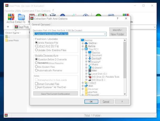The width and height of the screenshot is (160, 121).
Task: Click the Large Photo folder icon in file list
Action: click(7, 40)
